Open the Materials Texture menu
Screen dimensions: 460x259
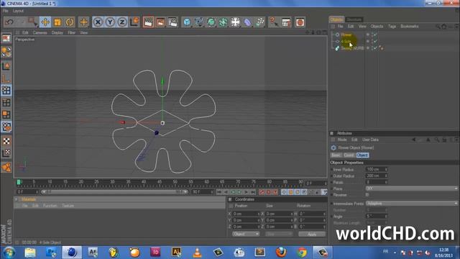[68, 206]
